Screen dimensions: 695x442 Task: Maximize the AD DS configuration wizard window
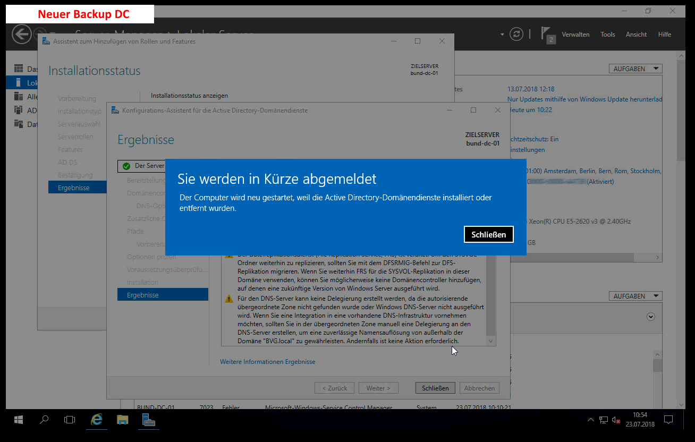coord(473,110)
